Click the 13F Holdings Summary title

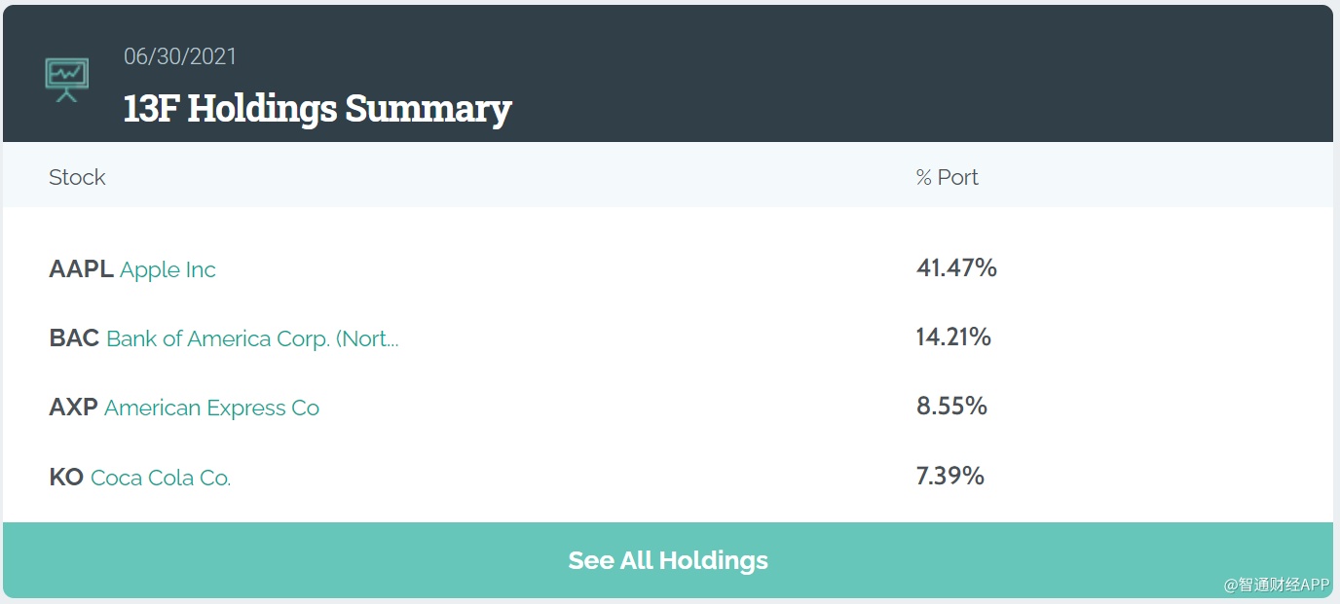pyautogui.click(x=317, y=108)
